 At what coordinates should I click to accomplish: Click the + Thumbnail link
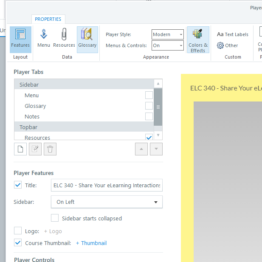(x=91, y=243)
